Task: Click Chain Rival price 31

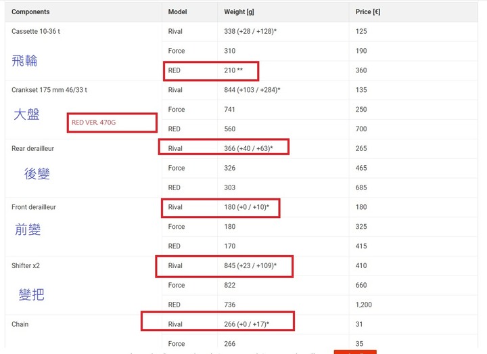Action: tap(358, 324)
